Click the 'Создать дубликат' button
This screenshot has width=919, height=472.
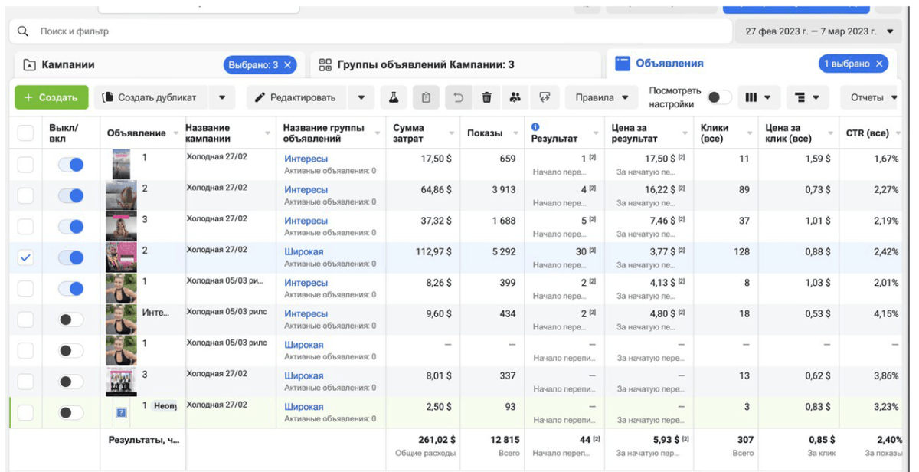click(151, 97)
